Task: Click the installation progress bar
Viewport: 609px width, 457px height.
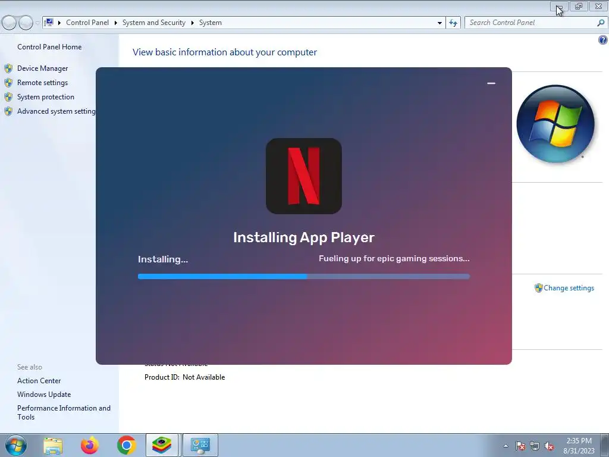Action: pos(304,276)
